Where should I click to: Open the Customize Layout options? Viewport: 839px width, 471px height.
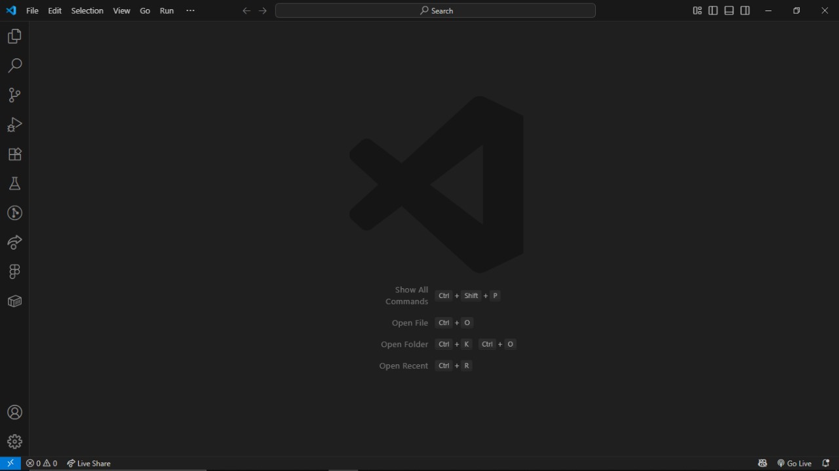coord(697,10)
